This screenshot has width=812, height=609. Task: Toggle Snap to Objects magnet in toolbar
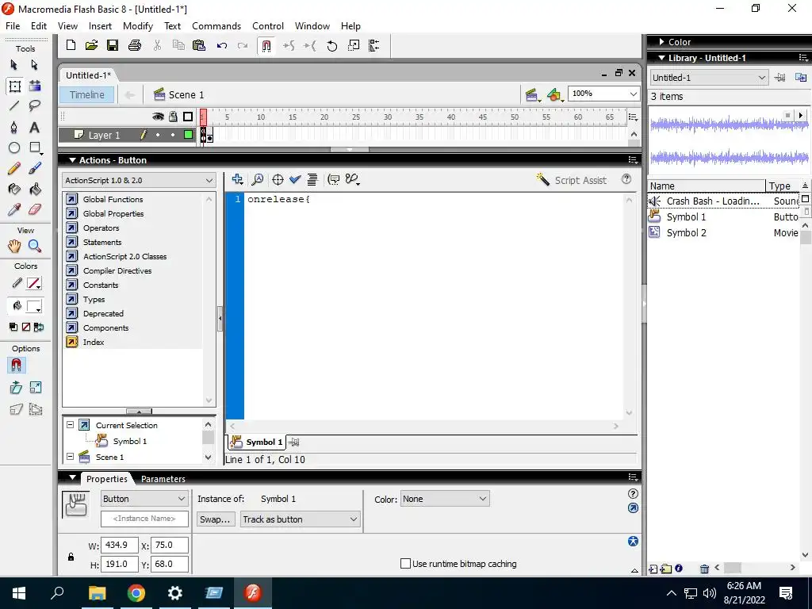266,46
